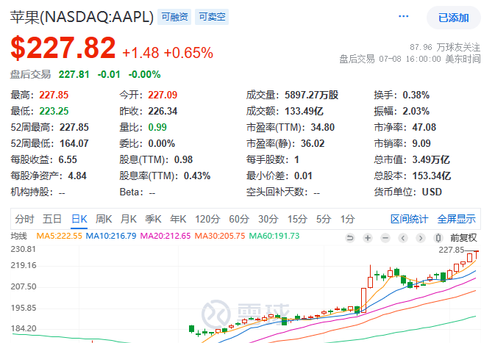Click the 可融资 tag
495x343 pixels.
[x=174, y=17]
